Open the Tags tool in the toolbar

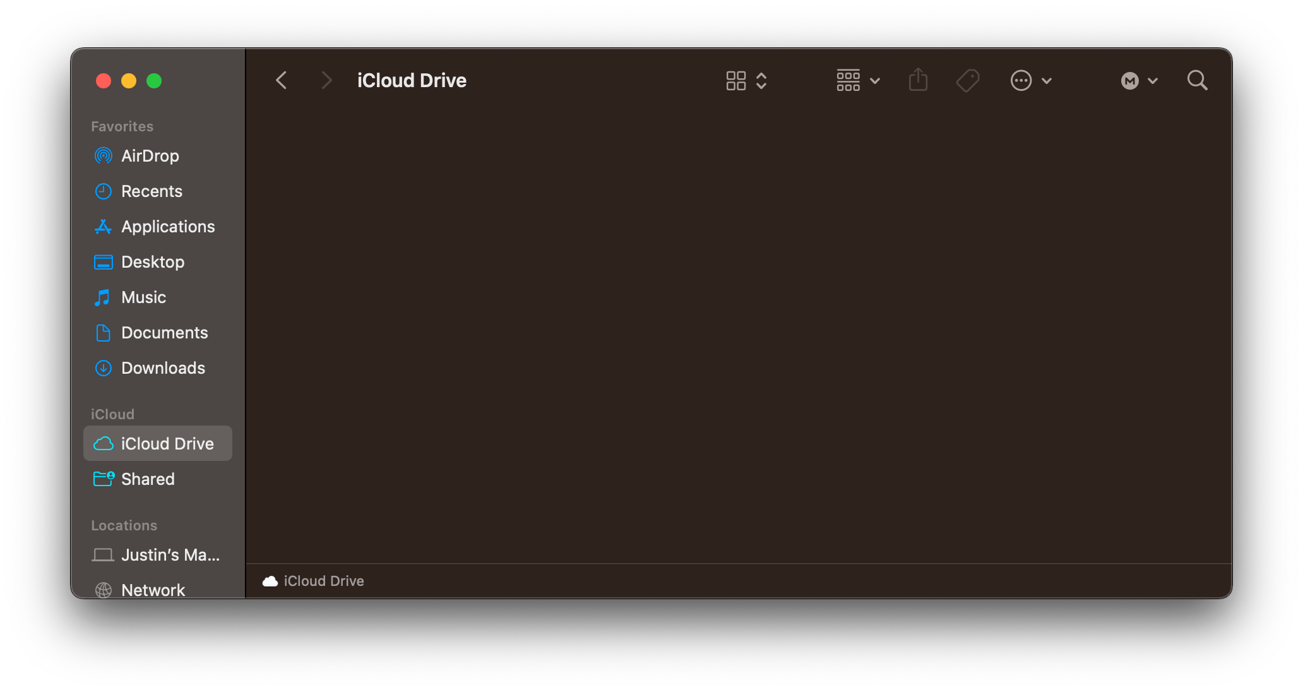[x=968, y=80]
